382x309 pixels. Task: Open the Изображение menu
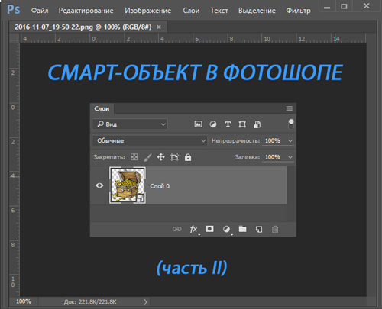148,11
